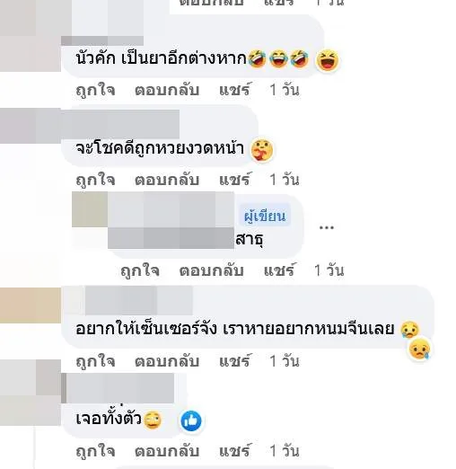This screenshot has width=456, height=469.
Task: Like the 'เจอทั้งตัว' comment
Action: point(95,451)
